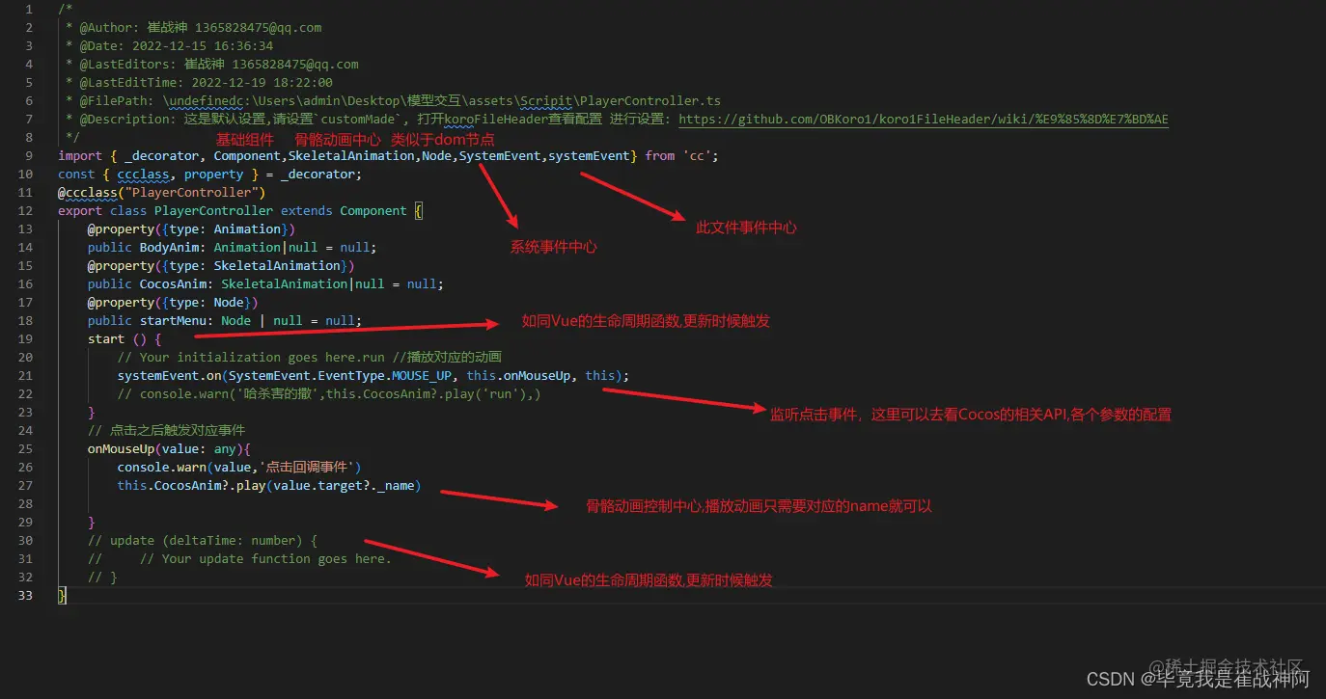Open the github.com koro1FileHeader wiki link

(x=924, y=120)
